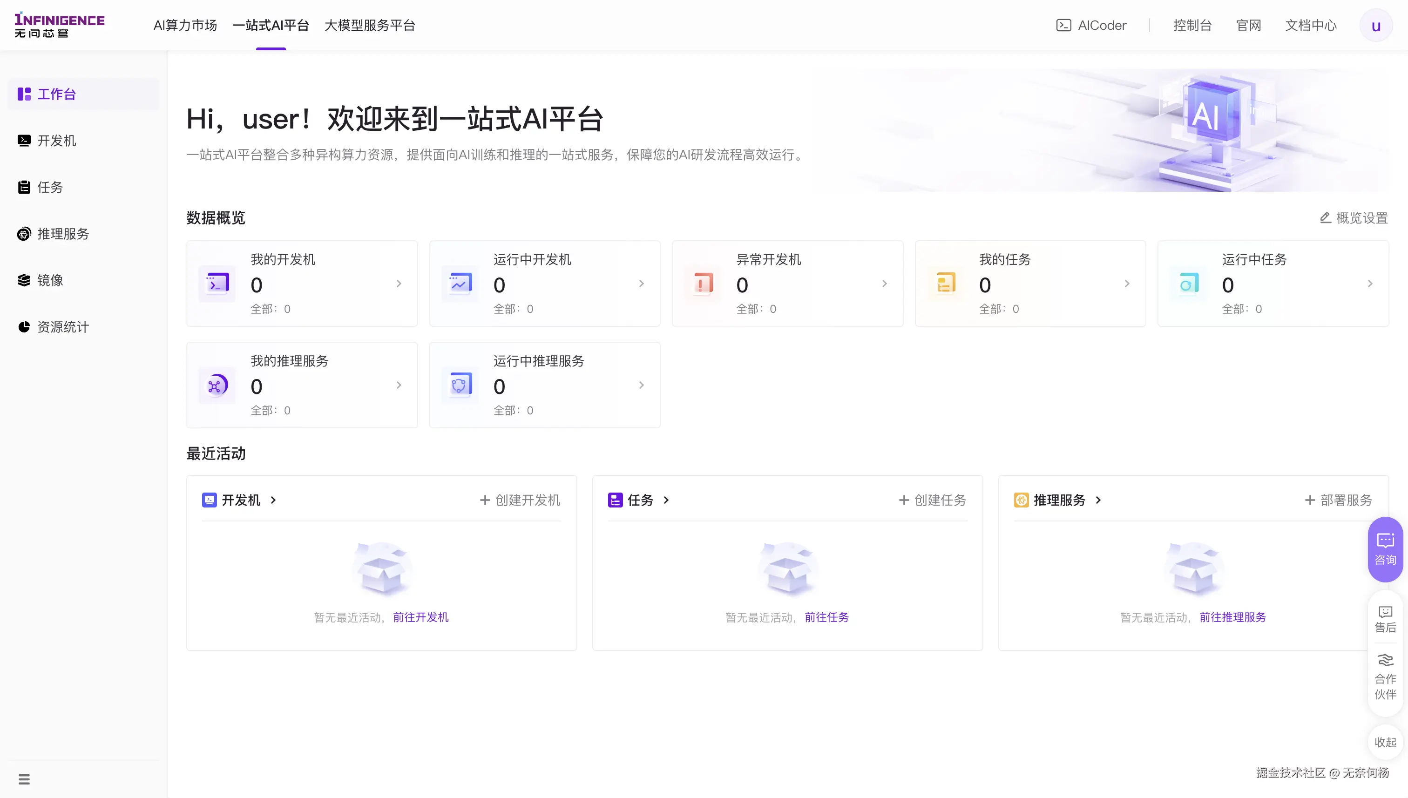This screenshot has height=798, width=1408.
Task: Click the 任务 clipboard icon in sidebar
Action: click(24, 188)
